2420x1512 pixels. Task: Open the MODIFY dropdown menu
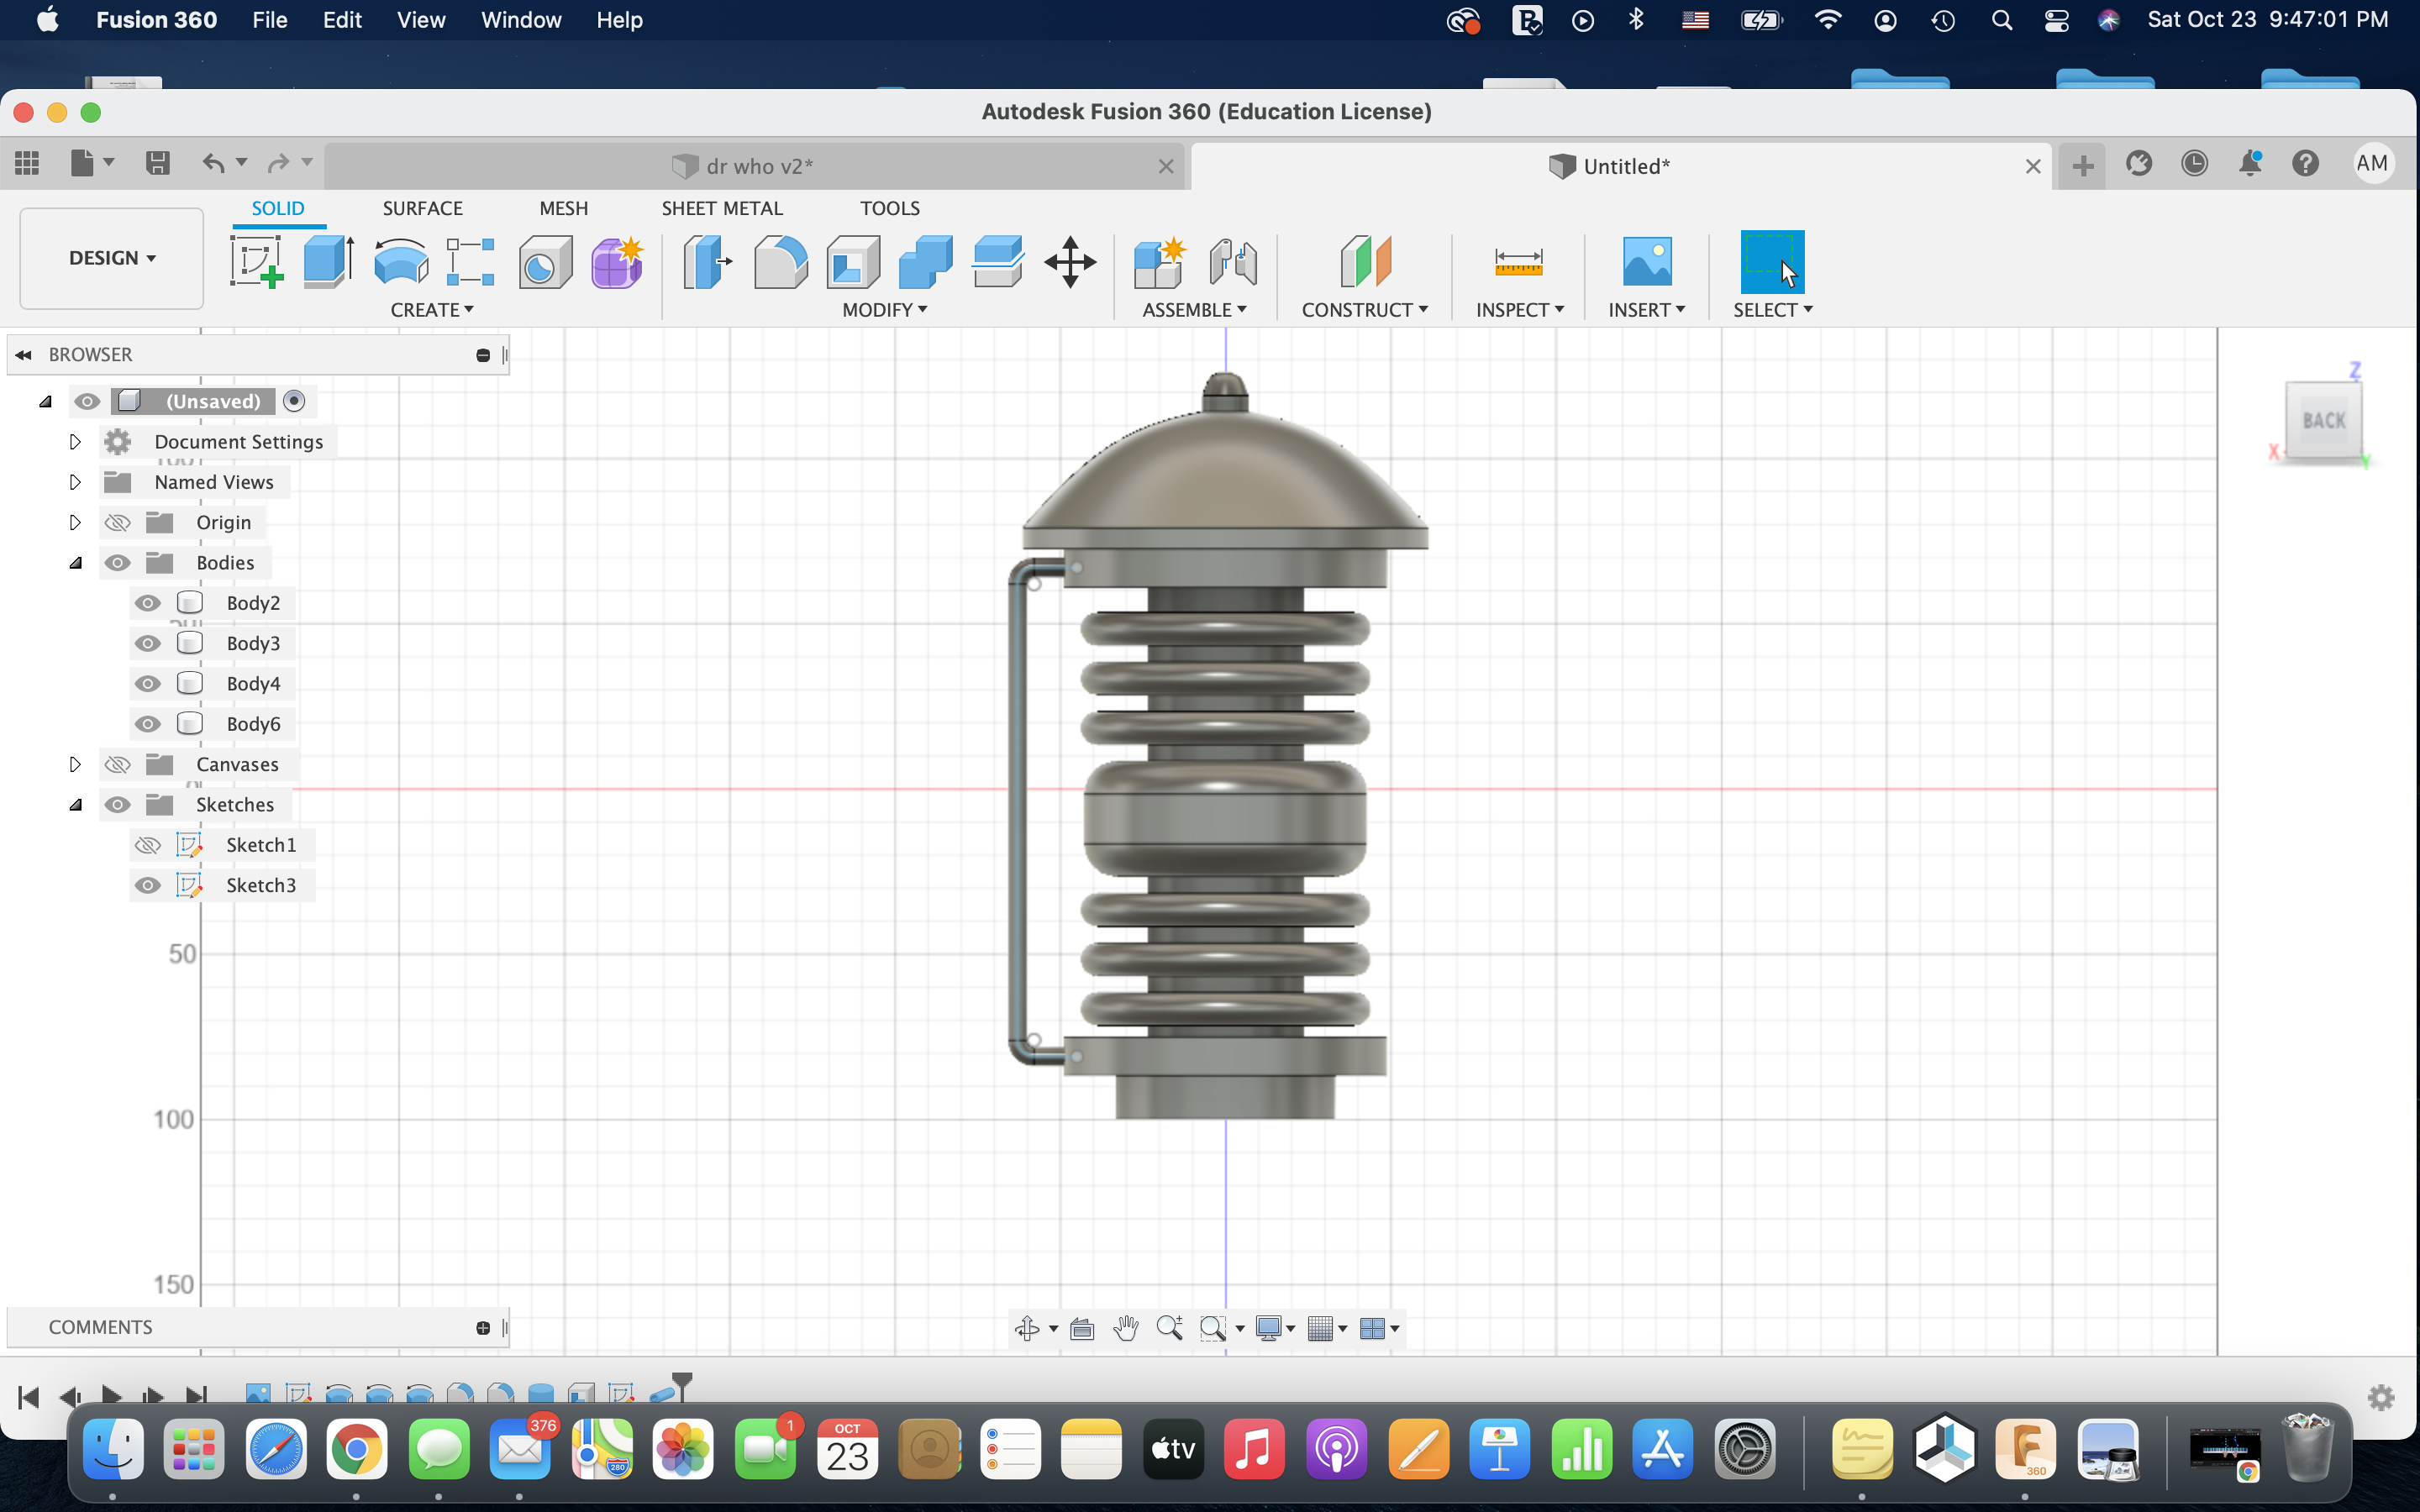point(882,310)
